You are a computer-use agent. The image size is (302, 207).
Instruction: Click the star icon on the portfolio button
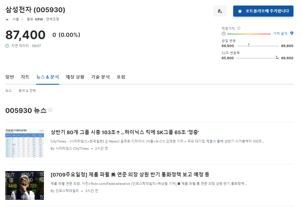point(240,11)
